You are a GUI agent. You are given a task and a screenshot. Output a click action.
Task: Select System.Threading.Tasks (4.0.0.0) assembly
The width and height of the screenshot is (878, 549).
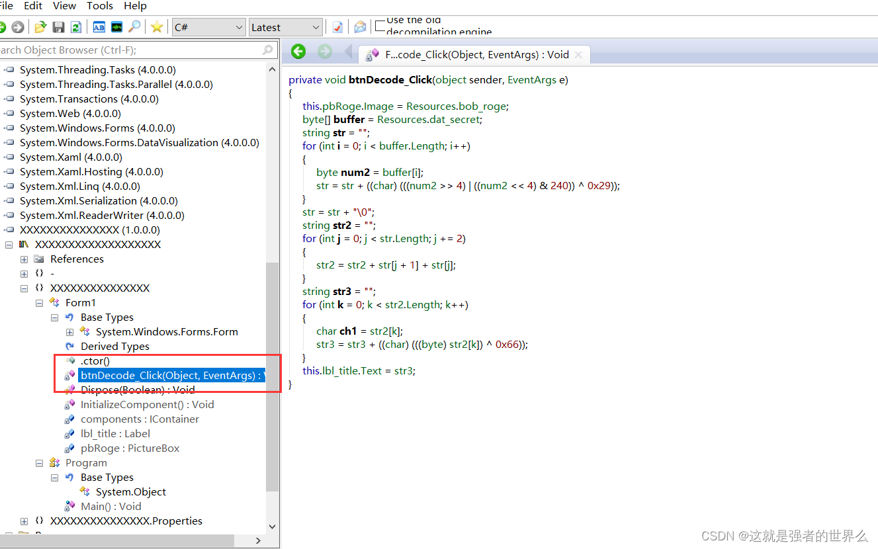click(98, 70)
